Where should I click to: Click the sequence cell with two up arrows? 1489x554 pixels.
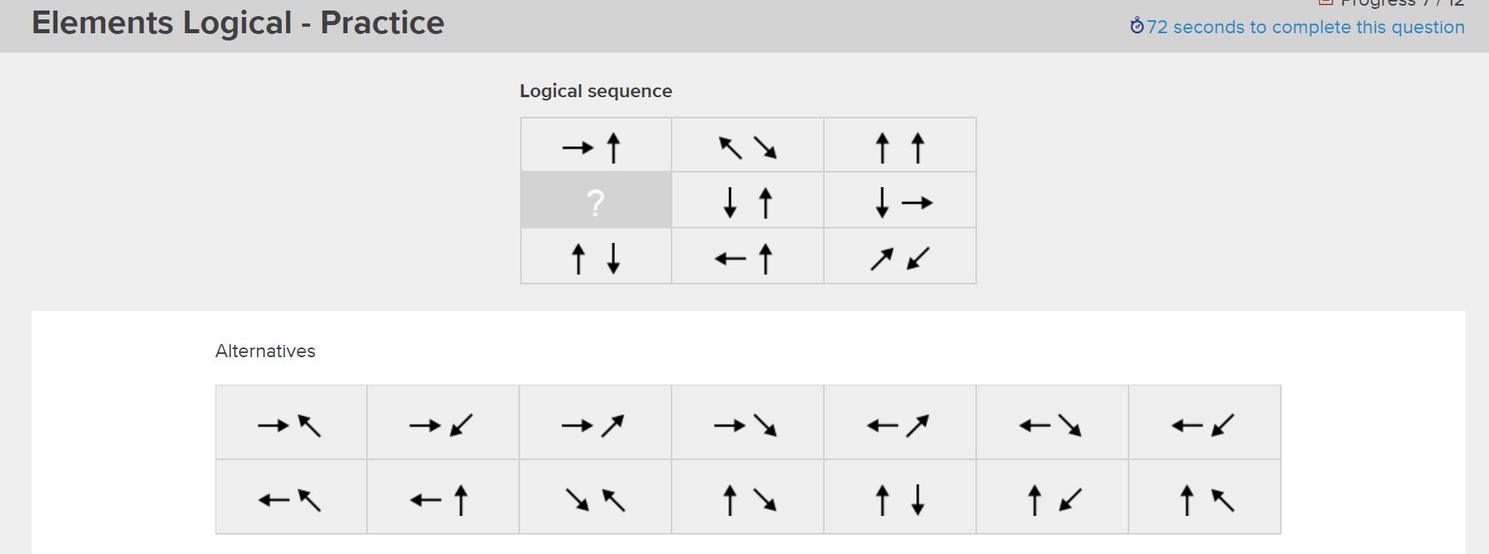click(899, 144)
